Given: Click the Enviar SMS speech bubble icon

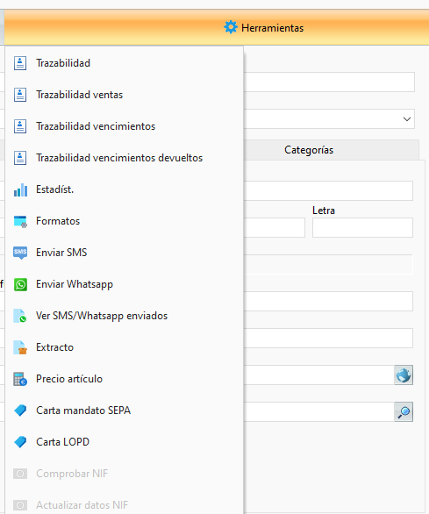Looking at the screenshot, I should (20, 253).
